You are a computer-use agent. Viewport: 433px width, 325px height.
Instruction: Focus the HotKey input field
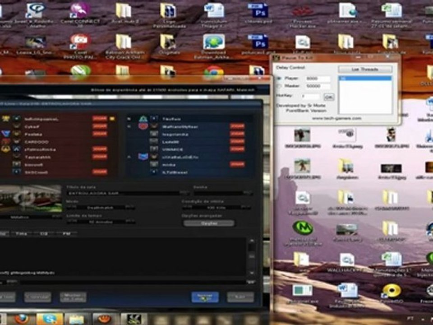311,97
